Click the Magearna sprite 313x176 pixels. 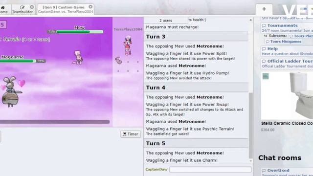[11, 92]
